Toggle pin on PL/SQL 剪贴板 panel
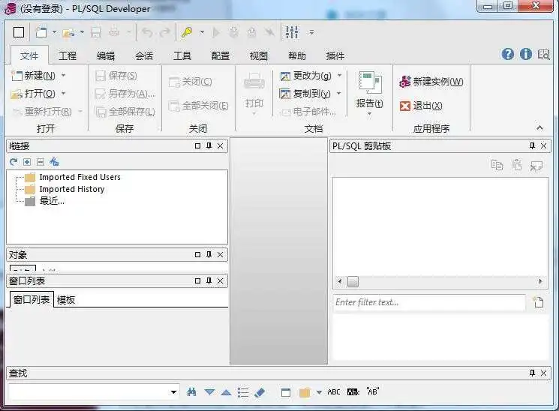The image size is (559, 411). pyautogui.click(x=532, y=145)
